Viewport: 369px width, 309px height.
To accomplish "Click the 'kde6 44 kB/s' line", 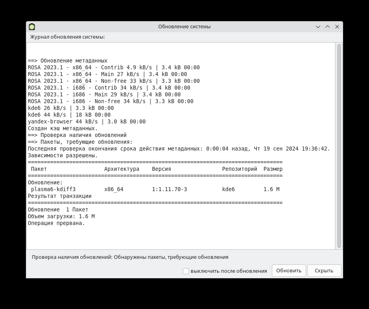I will coord(69,115).
